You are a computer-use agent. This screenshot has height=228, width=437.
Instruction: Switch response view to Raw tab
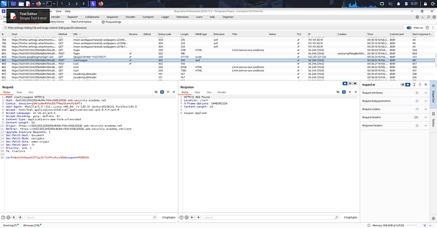coord(198,92)
